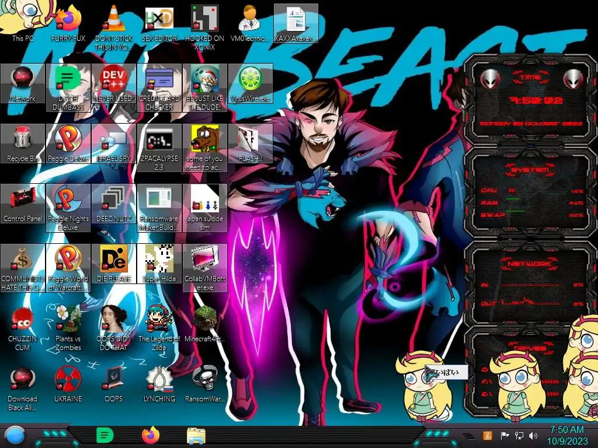Select COMMUNISTS HATE THIS money bag icon
Viewport: 598px width, 448px height.
pyautogui.click(x=23, y=268)
